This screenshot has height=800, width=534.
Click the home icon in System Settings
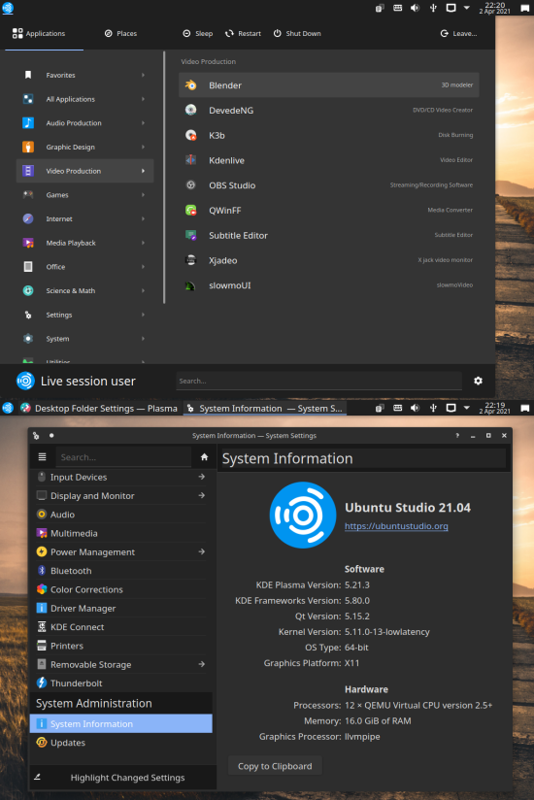pos(204,457)
